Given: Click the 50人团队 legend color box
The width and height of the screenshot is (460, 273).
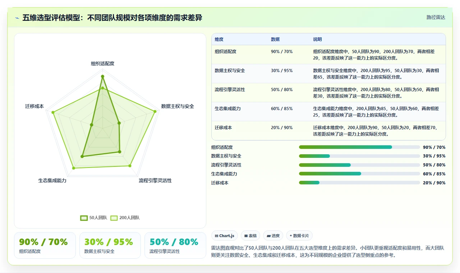Looking at the screenshot, I should (x=84, y=218).
